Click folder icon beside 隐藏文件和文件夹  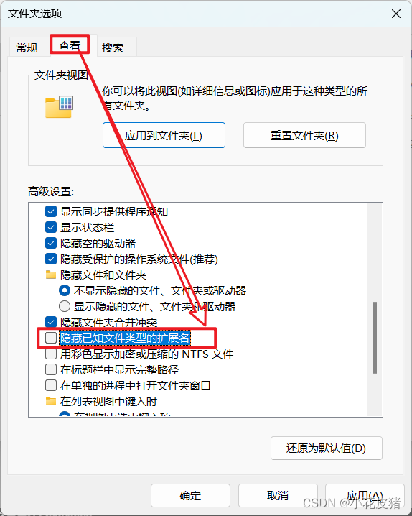click(50, 275)
